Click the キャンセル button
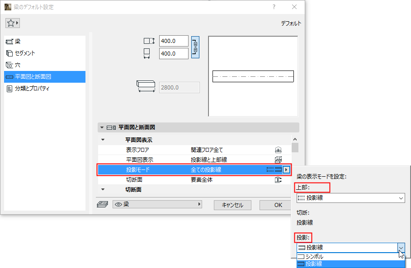This screenshot has width=411, height=268. (x=232, y=205)
